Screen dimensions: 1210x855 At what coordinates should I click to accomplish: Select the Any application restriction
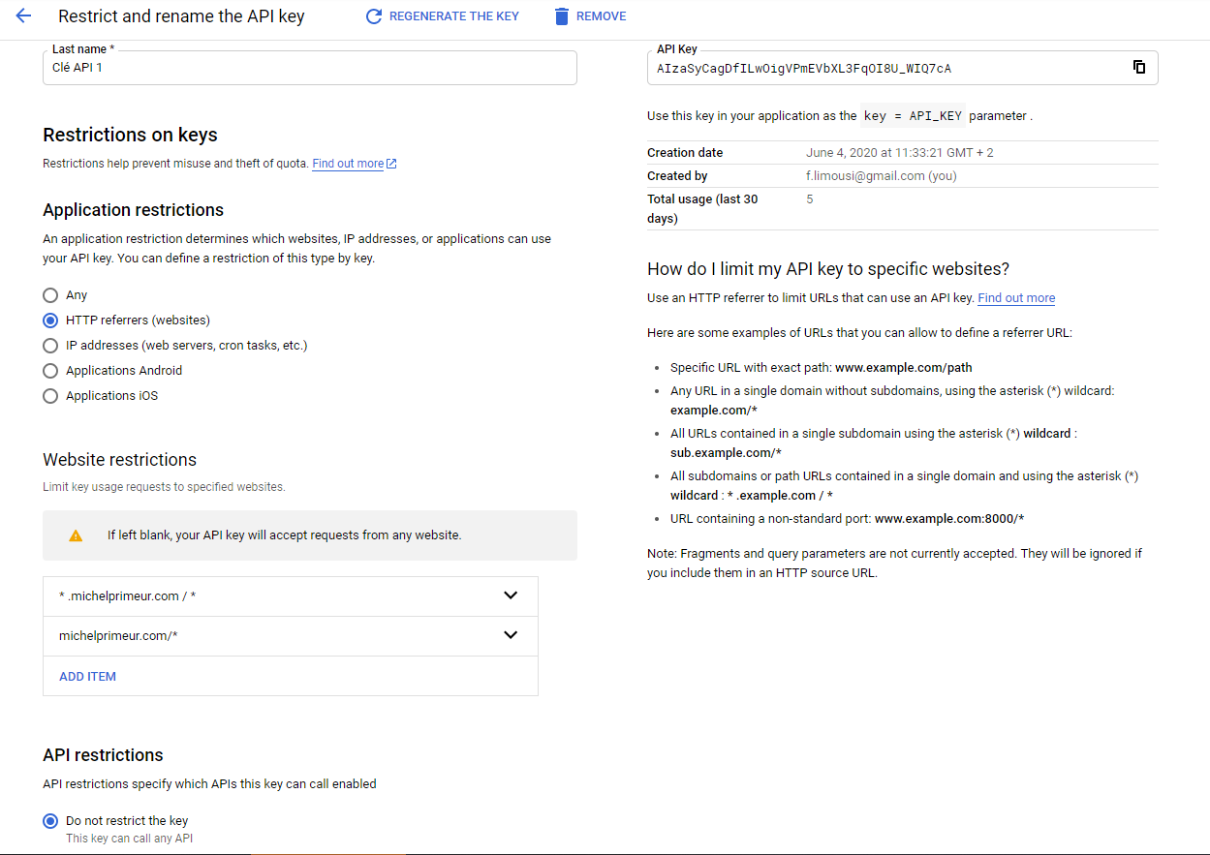coord(50,295)
